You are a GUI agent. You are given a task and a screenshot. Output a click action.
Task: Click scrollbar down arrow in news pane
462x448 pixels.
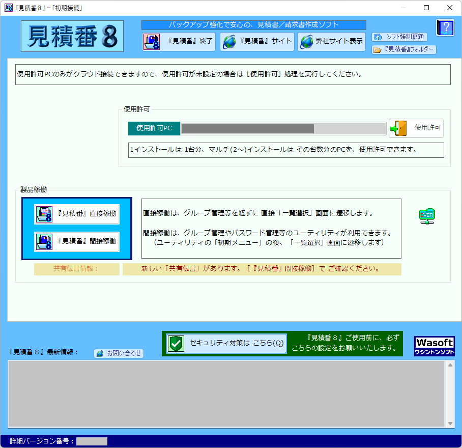tap(450, 423)
